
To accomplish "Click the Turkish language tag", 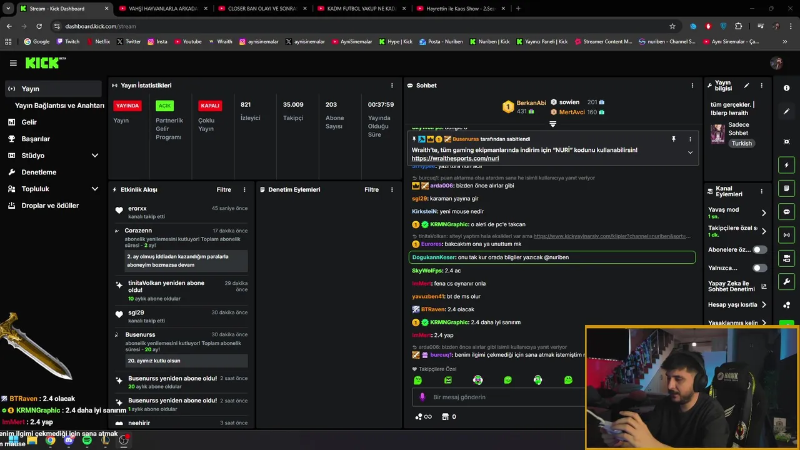I will [742, 144].
